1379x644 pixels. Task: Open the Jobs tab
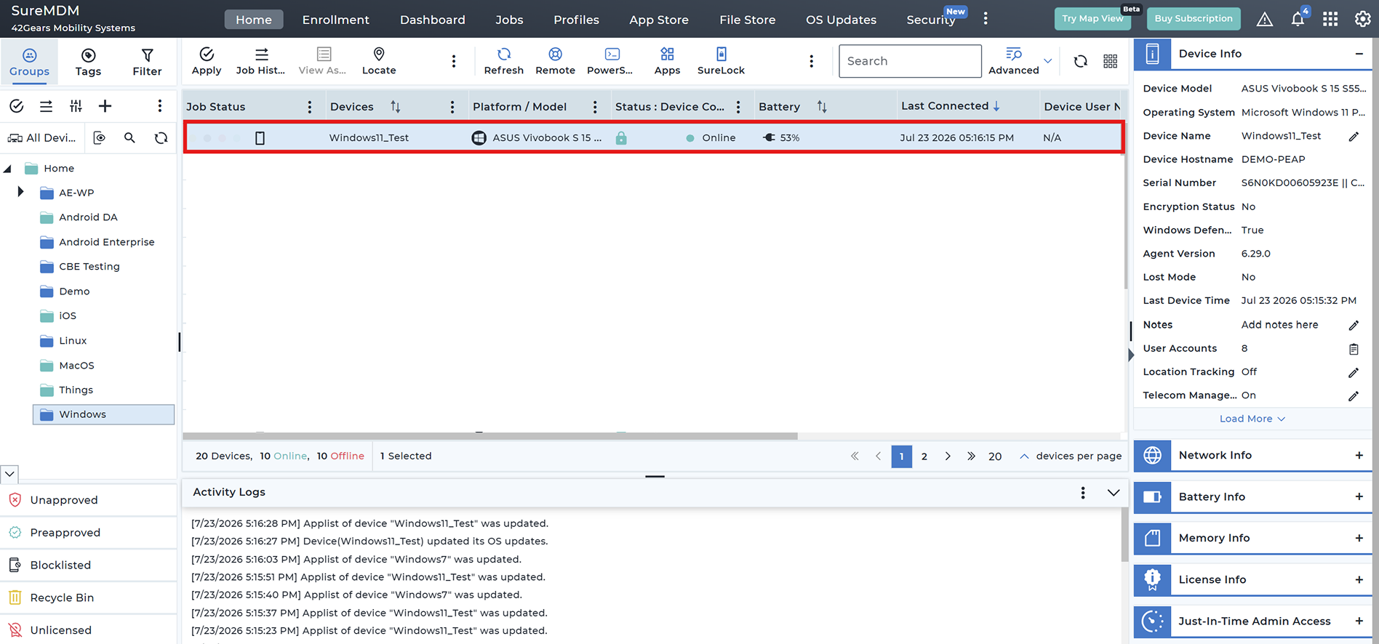pyautogui.click(x=509, y=20)
